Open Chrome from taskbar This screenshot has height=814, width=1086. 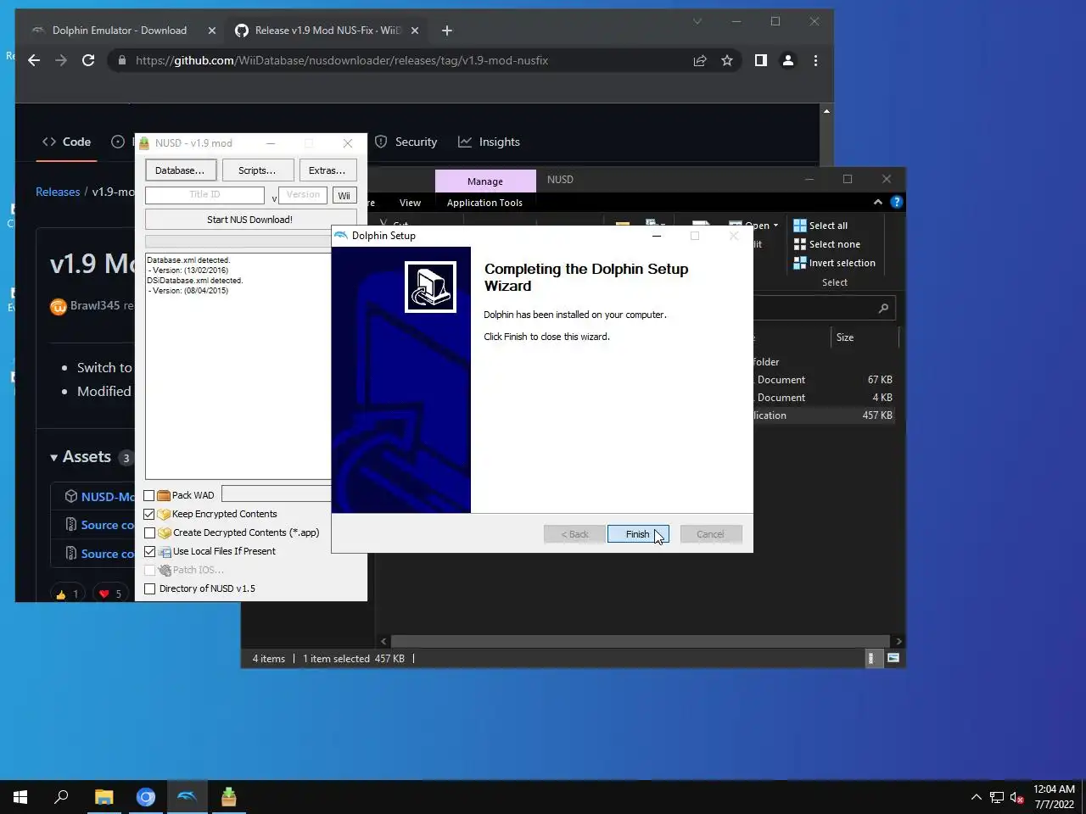click(x=146, y=797)
